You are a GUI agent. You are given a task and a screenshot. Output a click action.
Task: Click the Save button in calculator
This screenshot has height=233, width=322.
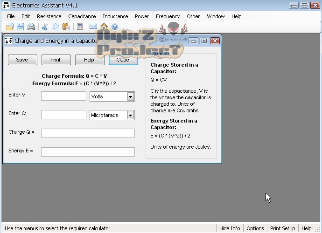22,60
